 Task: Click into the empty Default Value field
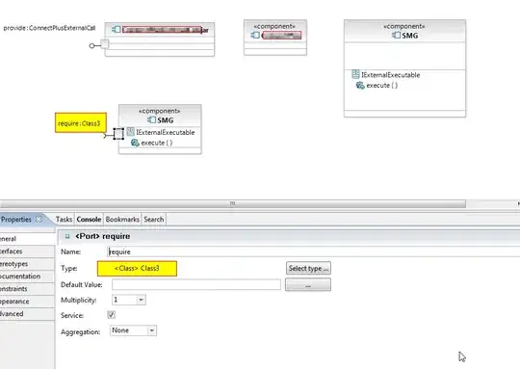(x=196, y=284)
